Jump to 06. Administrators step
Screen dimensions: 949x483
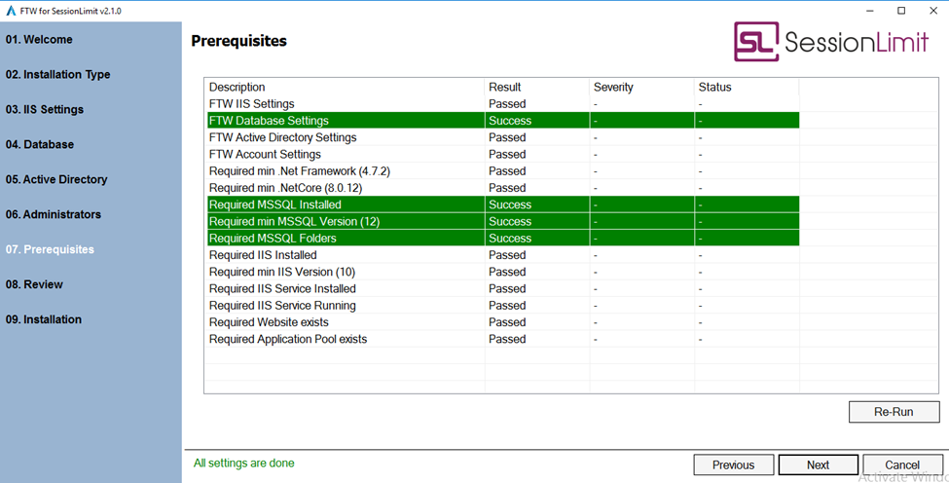pyautogui.click(x=53, y=215)
